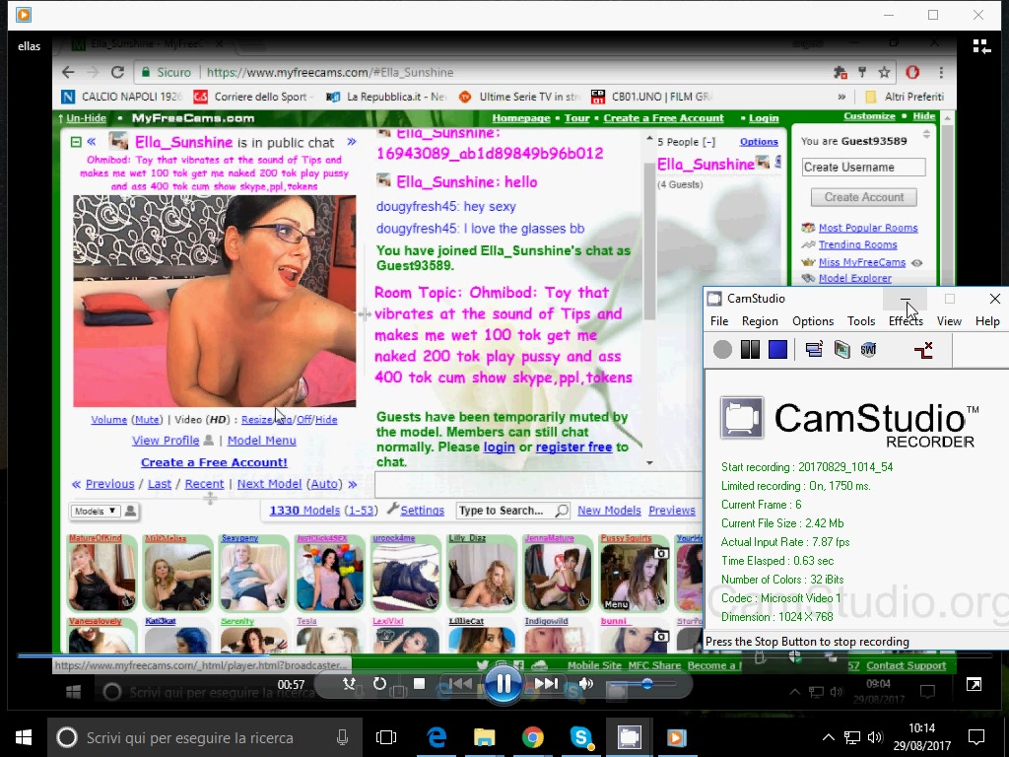
Task: Pause recording with CamStudio's pause icon
Action: click(x=751, y=350)
